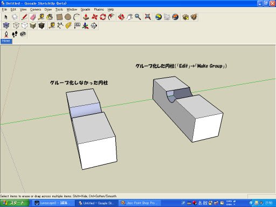This screenshot has width=276, height=207.
Task: Open the Windows Start button
Action: (x=15, y=203)
